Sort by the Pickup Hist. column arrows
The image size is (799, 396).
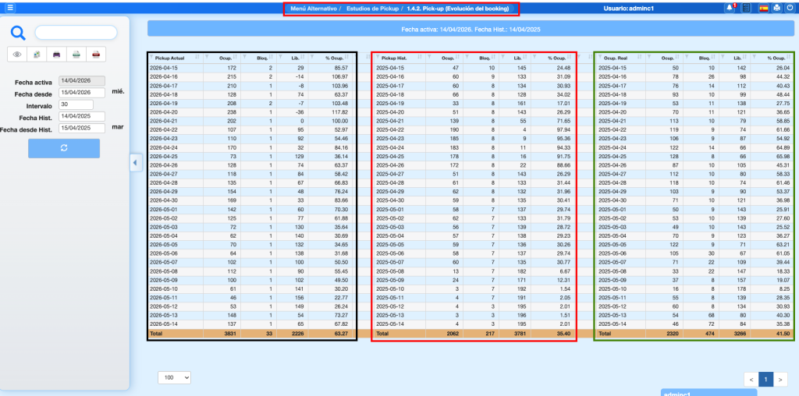(x=420, y=58)
